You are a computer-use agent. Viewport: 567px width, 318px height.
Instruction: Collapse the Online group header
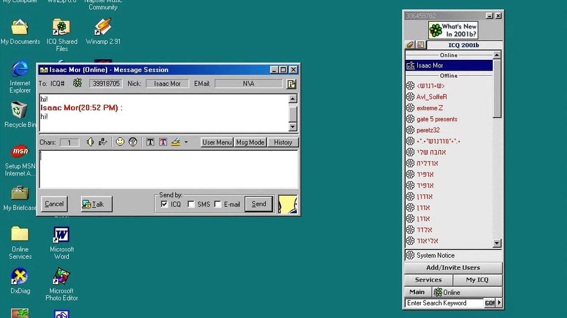(x=449, y=55)
